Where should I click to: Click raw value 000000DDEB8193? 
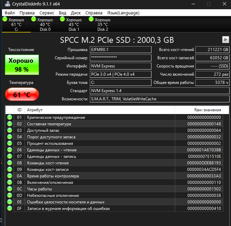pos(204,163)
